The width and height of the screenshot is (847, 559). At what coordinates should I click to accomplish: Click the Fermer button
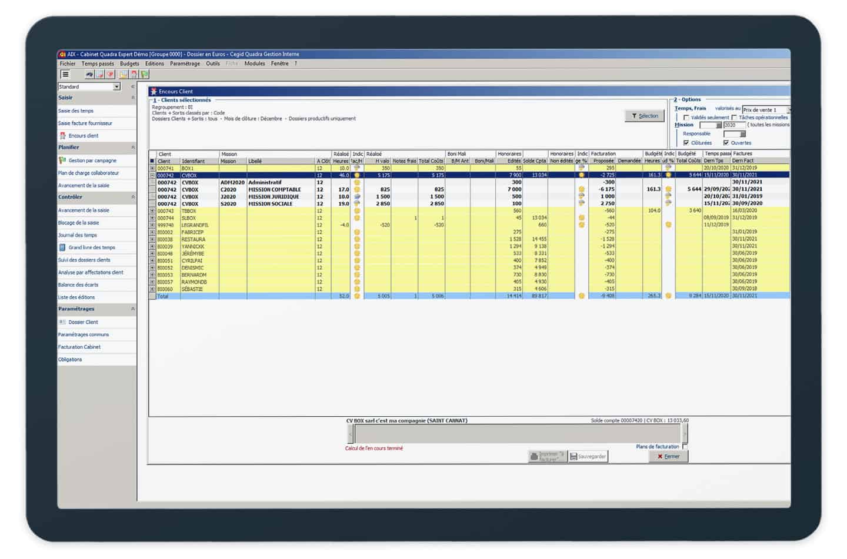668,456
